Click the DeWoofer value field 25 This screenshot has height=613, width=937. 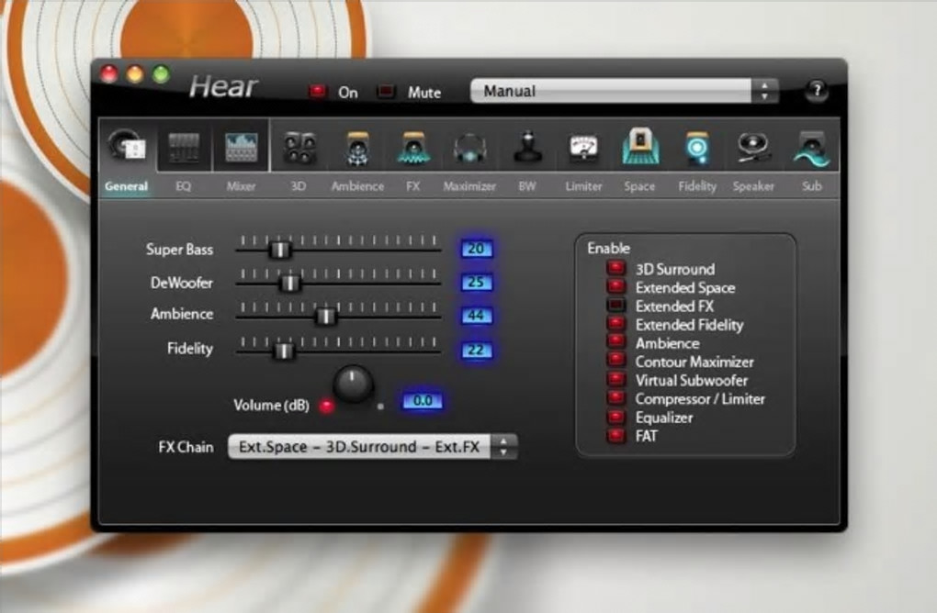(x=476, y=282)
